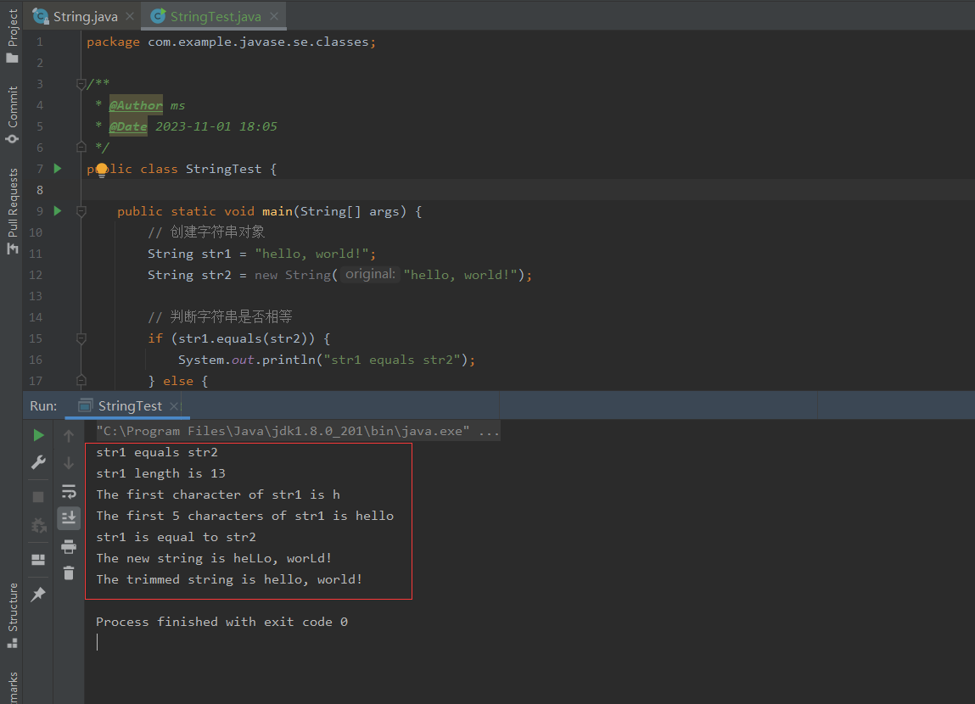Image resolution: width=975 pixels, height=704 pixels.
Task: Rerun StringTest with the green play button
Action: tap(38, 435)
